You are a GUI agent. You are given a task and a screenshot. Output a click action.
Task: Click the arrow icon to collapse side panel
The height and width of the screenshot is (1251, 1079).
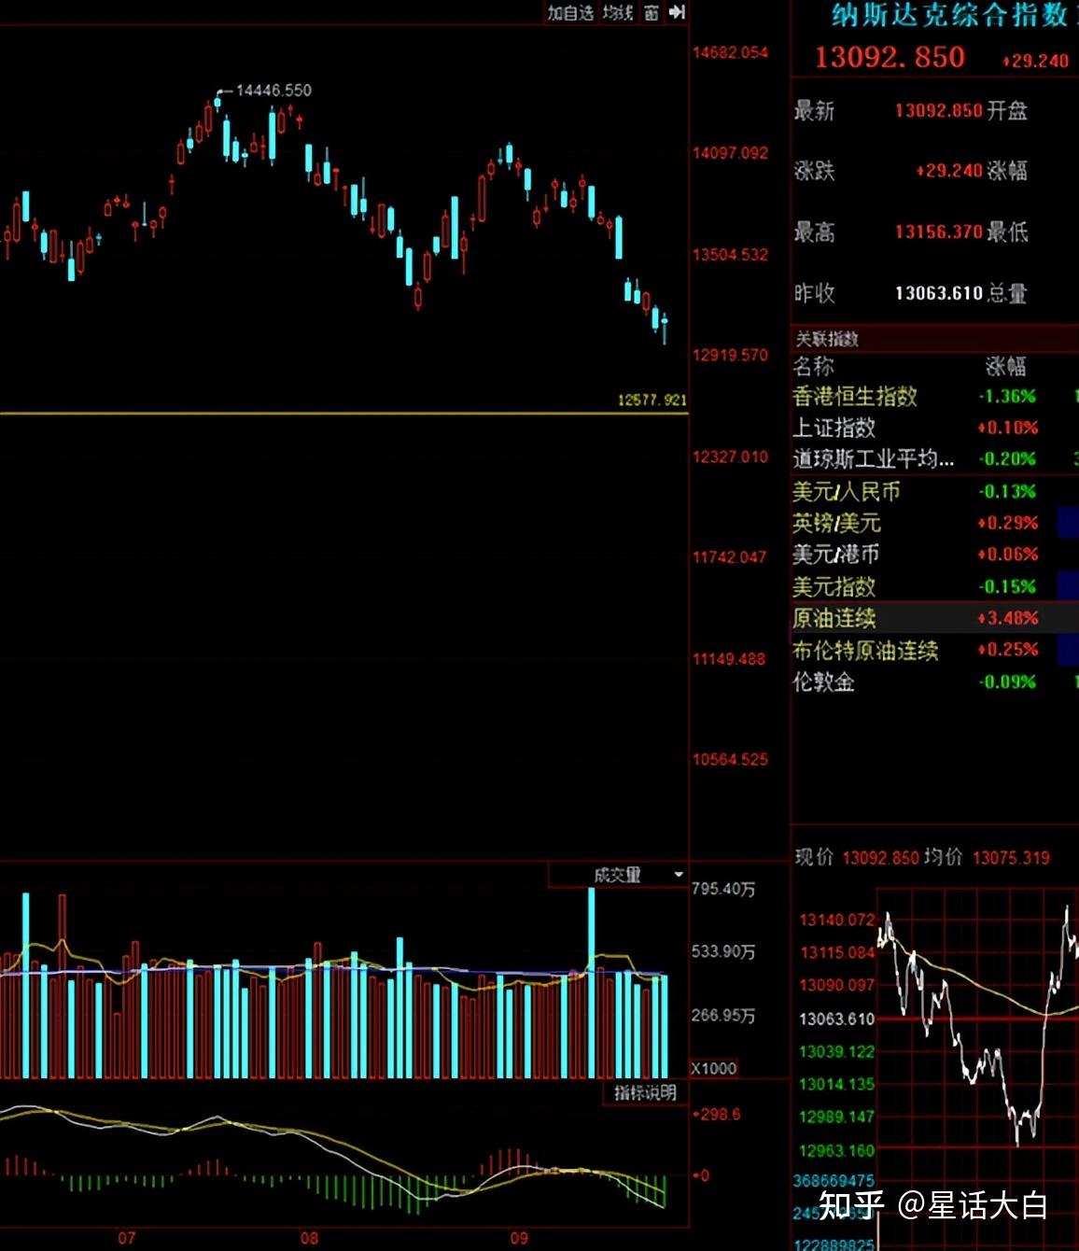678,12
